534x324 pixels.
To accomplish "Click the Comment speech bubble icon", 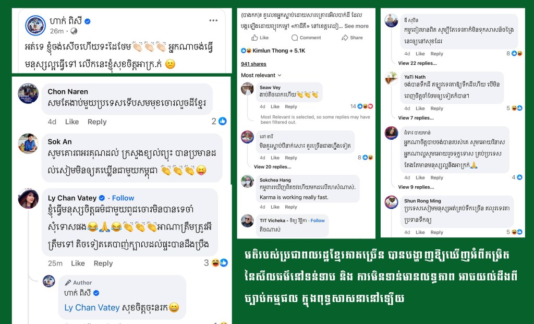I will pos(295,38).
